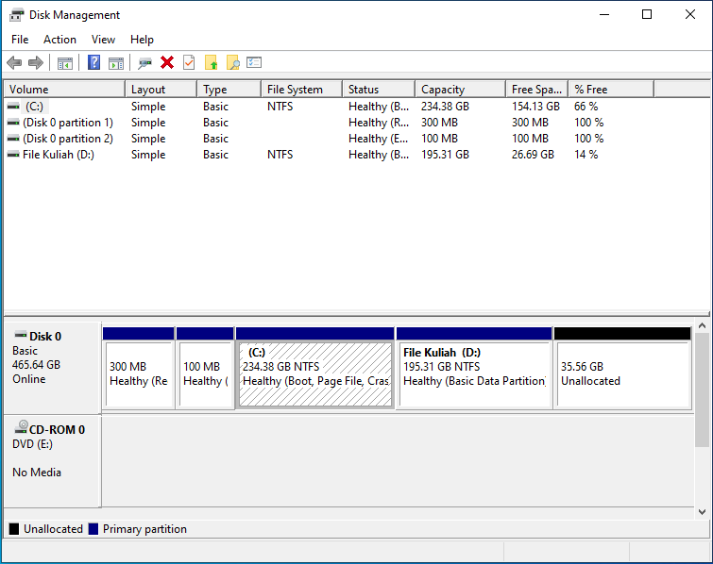Image resolution: width=713 pixels, height=564 pixels.
Task: Open Help via the blue question mark icon
Action: pyautogui.click(x=93, y=63)
